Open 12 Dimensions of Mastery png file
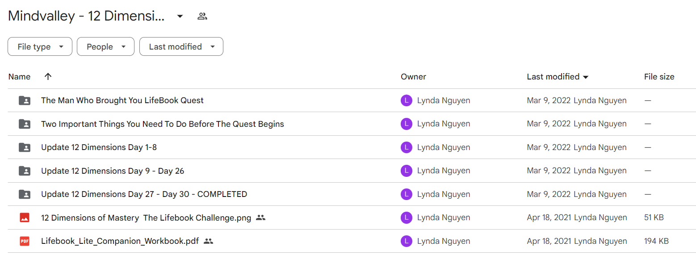The image size is (696, 276). click(x=146, y=217)
